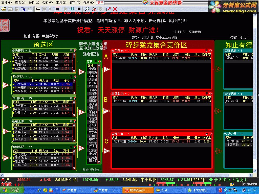Click the 设 flag left of 昨日回调 panel
Image resolution: width=259 pixels, height=194 pixels.
pyautogui.click(x=6, y=107)
